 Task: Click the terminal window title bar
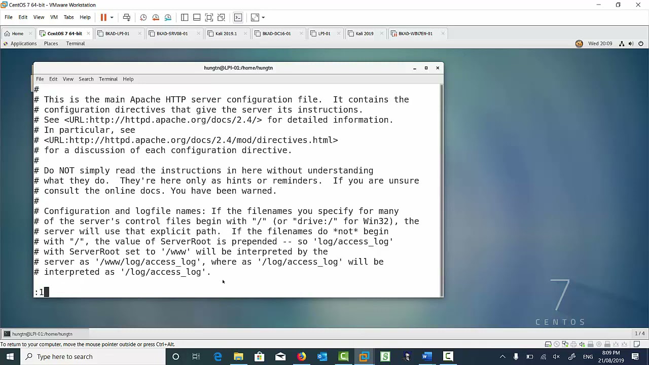point(238,68)
